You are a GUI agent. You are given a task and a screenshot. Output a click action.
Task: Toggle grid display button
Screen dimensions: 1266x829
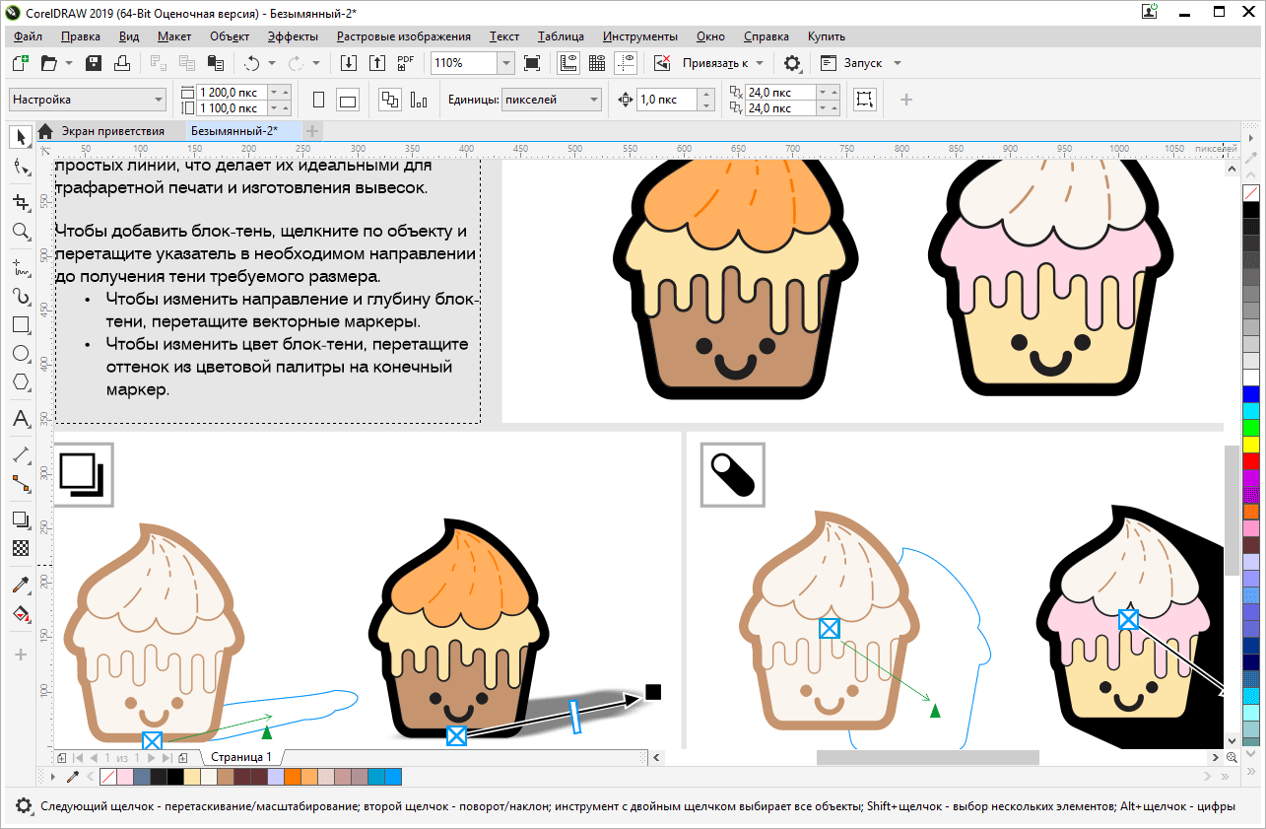pos(597,63)
